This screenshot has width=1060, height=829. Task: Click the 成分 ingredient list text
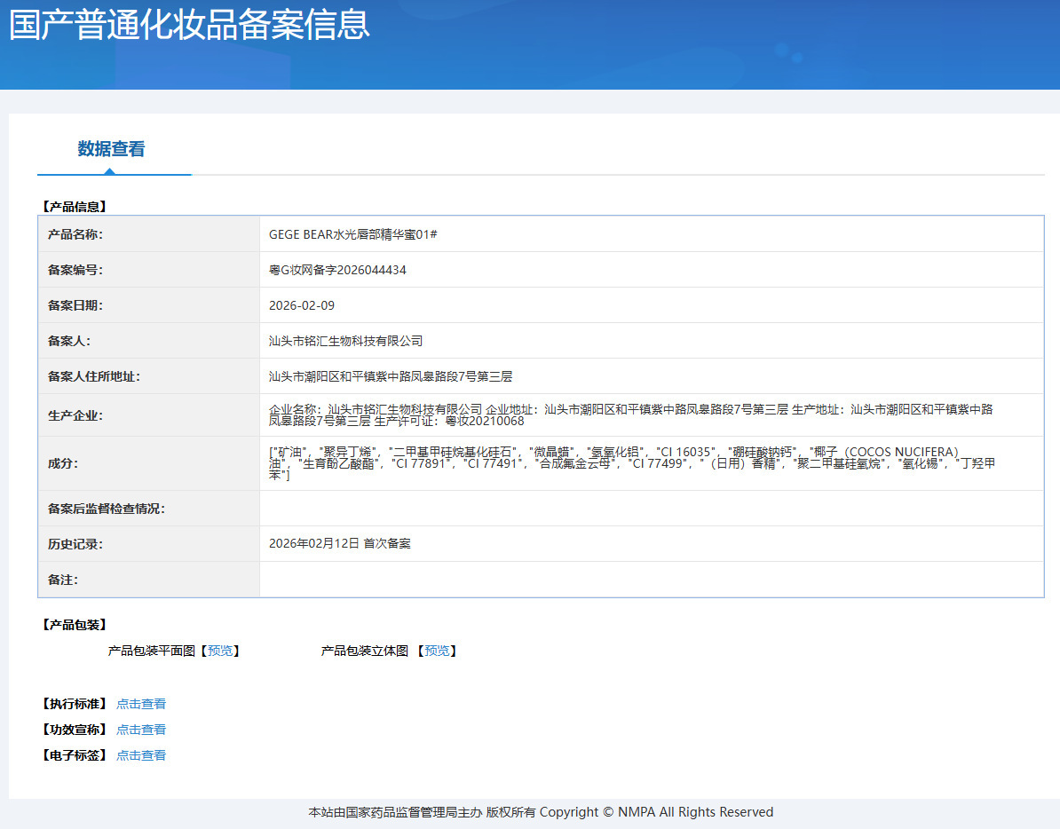[632, 463]
